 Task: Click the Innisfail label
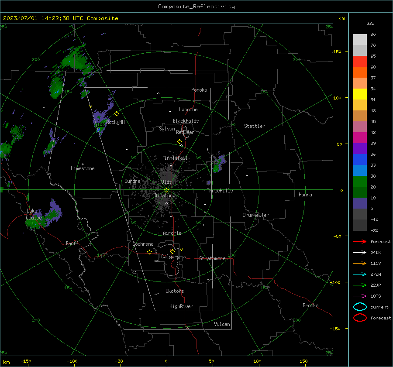tap(176, 158)
